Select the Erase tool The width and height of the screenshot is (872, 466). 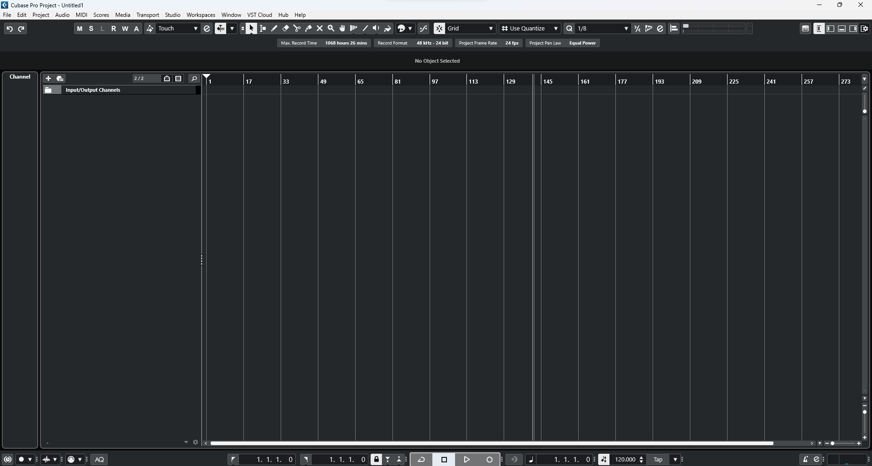[286, 29]
